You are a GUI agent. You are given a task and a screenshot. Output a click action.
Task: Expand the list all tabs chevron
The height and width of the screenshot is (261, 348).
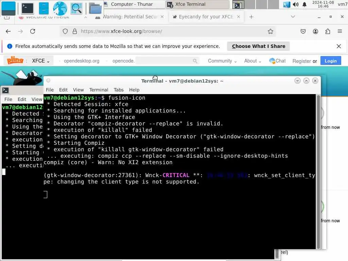tap(293, 17)
